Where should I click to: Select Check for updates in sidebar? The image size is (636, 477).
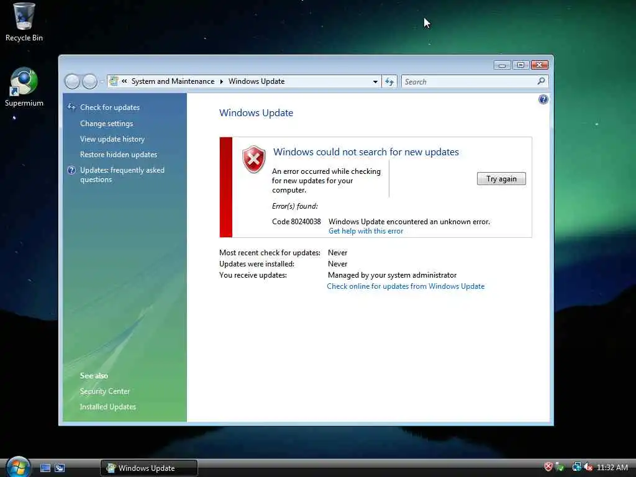coord(110,107)
